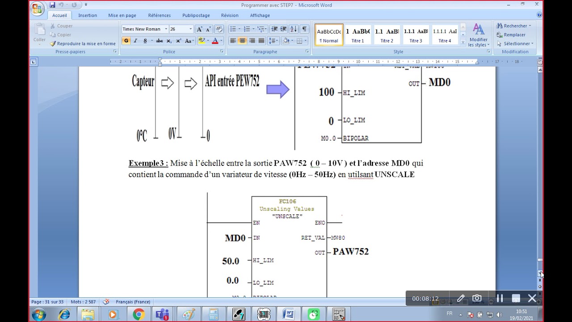Open the font size dropdown
The height and width of the screenshot is (322, 572).
coord(190,29)
